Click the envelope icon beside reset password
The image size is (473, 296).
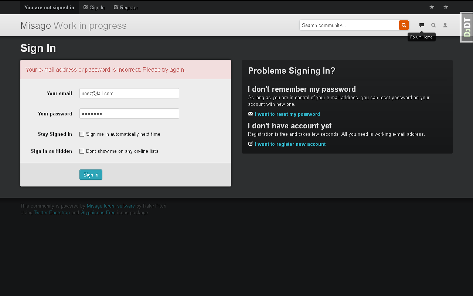pyautogui.click(x=251, y=114)
